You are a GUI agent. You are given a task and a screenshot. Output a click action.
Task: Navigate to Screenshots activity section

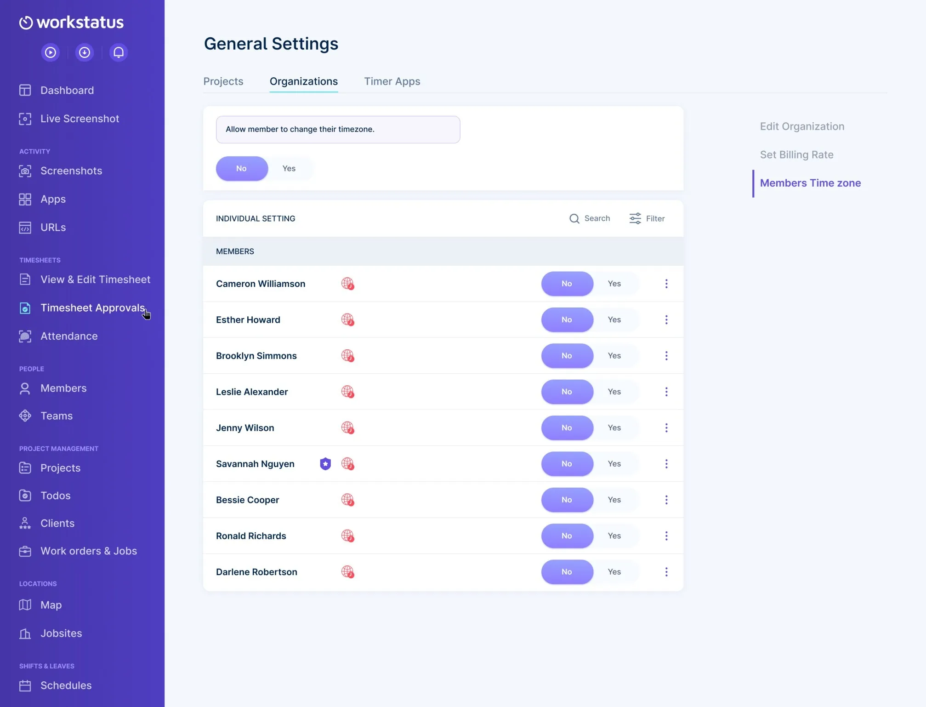tap(71, 171)
